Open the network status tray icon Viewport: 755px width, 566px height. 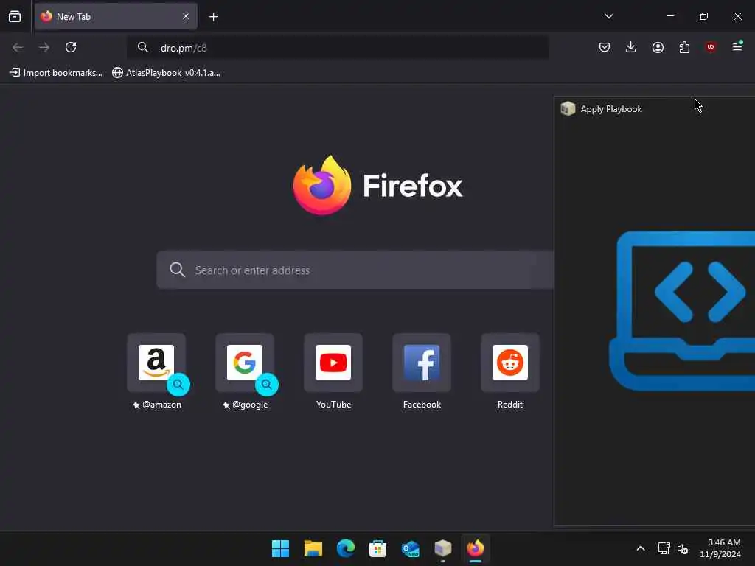point(664,548)
